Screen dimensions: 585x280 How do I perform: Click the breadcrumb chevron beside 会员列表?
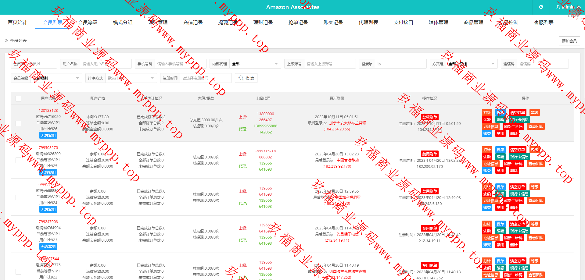(x=6, y=41)
